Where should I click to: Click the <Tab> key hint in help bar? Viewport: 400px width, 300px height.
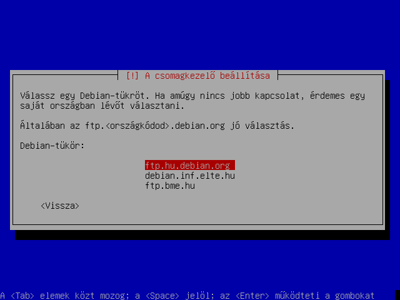(22, 296)
